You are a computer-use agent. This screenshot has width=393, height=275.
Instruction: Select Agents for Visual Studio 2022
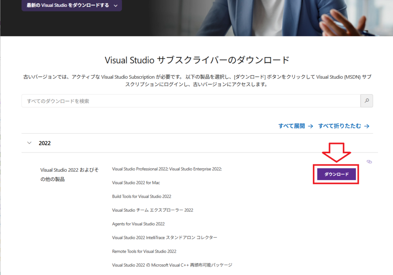pos(138,224)
